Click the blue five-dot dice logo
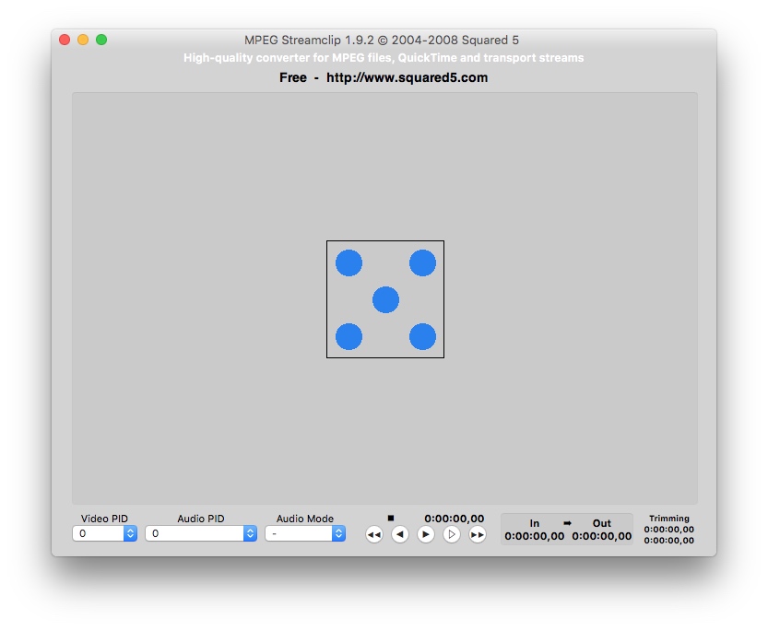The height and width of the screenshot is (630, 768). click(x=385, y=299)
